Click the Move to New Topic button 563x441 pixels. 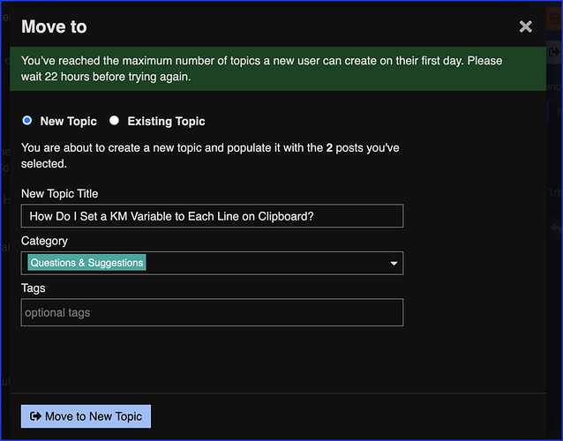click(x=86, y=416)
